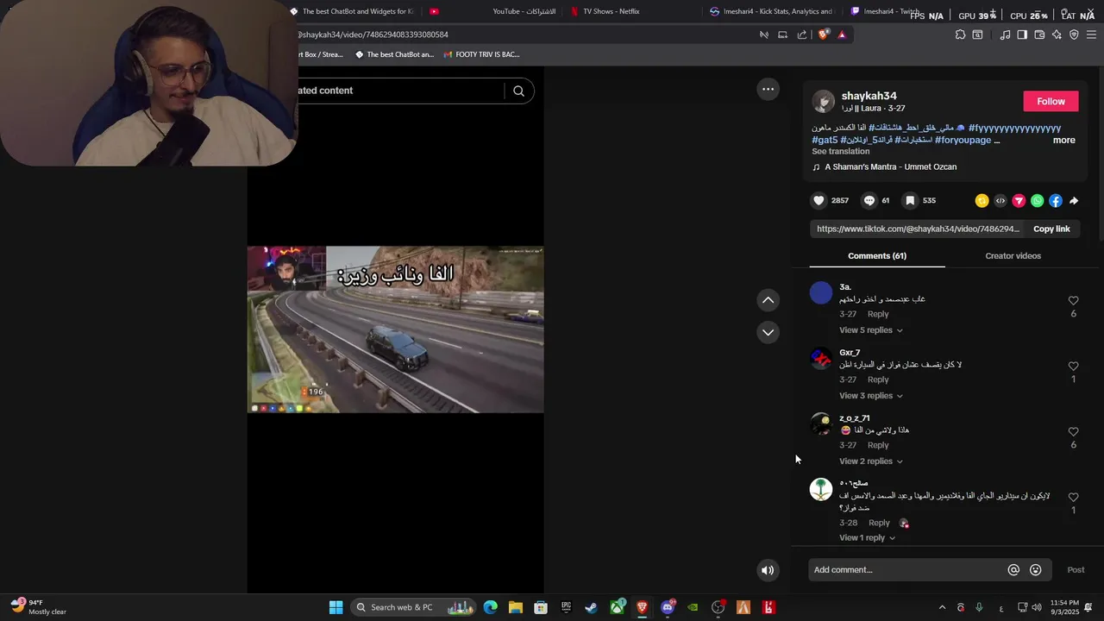The height and width of the screenshot is (621, 1104).
Task: Like the TikTok video with the heart icon
Action: click(819, 200)
